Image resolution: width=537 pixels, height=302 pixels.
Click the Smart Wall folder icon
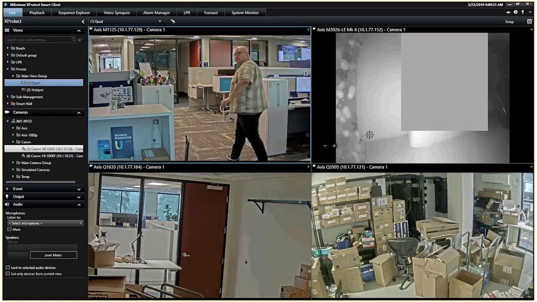click(x=13, y=104)
